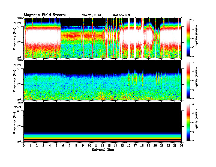This screenshot has height=167, width=216.
Task: Click hour 0 tick label on the time axis
Action: (x=24, y=145)
